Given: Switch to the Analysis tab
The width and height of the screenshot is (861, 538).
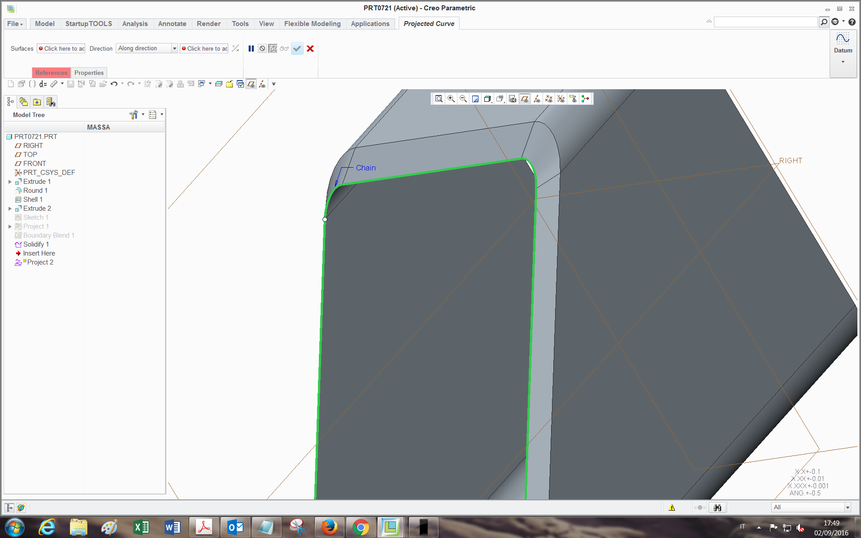Looking at the screenshot, I should [135, 24].
